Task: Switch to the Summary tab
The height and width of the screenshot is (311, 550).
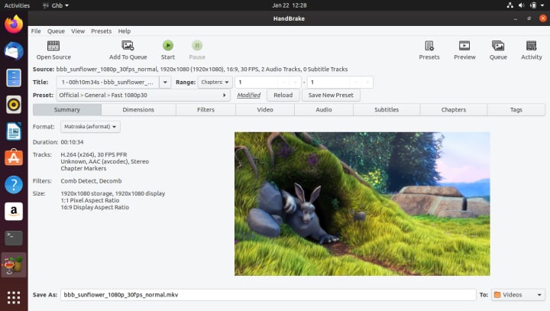Action: pos(67,109)
